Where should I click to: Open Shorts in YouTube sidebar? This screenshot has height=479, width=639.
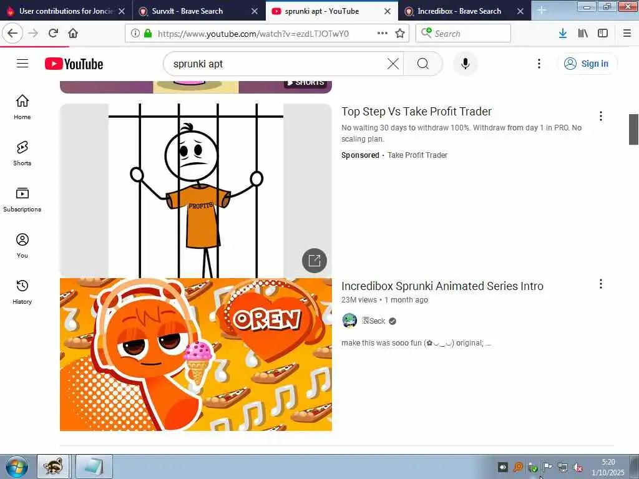pos(22,153)
